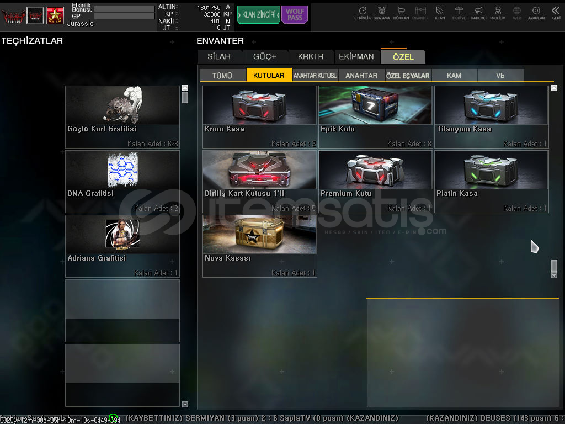
Task: Click the inventory scroll-up arrow
Action: (554, 88)
